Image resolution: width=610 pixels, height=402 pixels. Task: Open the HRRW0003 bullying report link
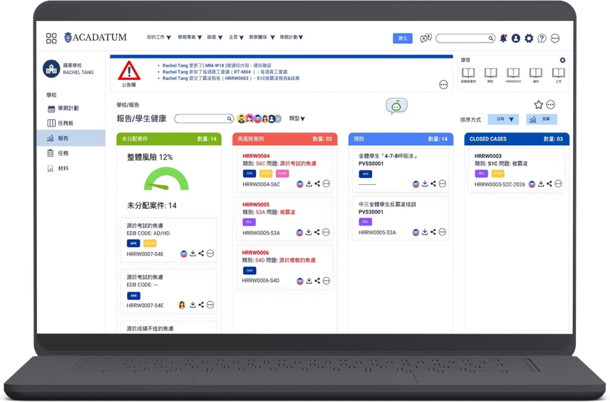coord(231,78)
